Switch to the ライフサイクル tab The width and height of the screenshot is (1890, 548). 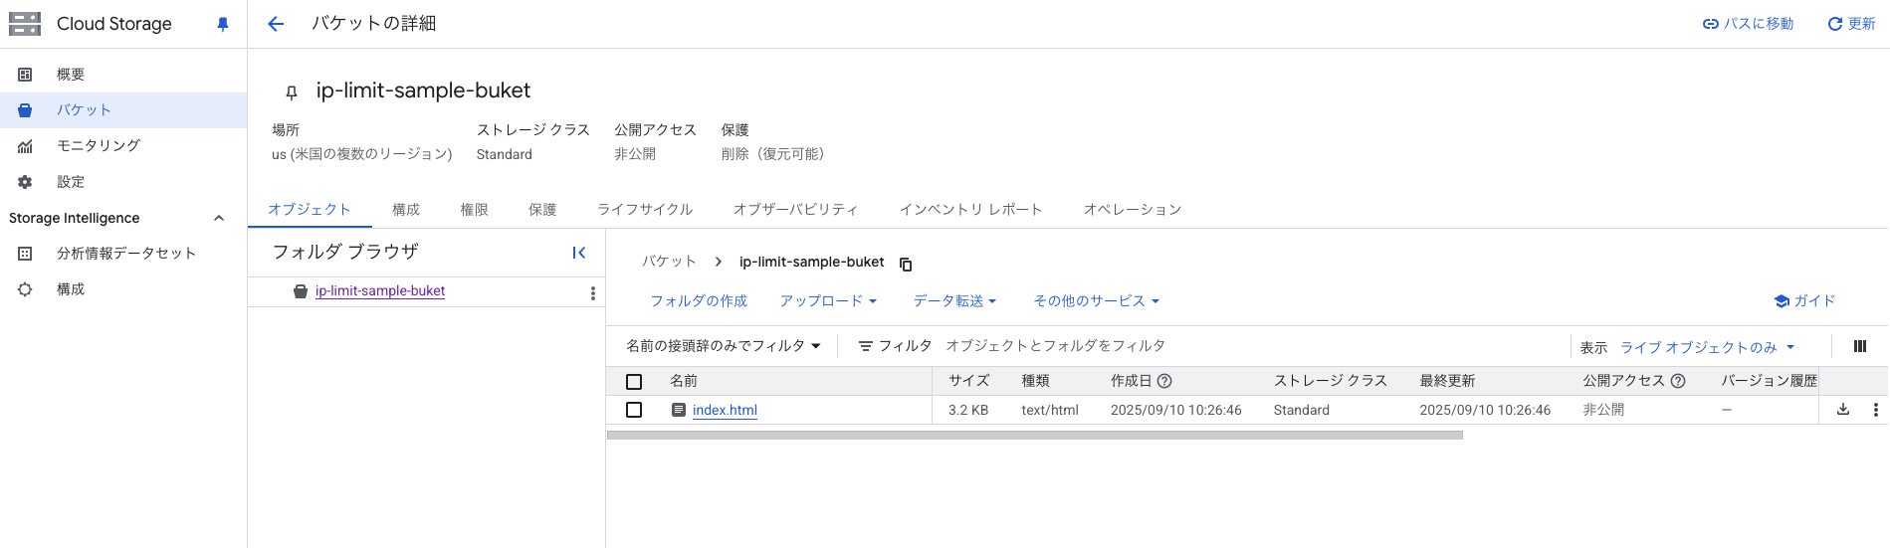(x=645, y=210)
